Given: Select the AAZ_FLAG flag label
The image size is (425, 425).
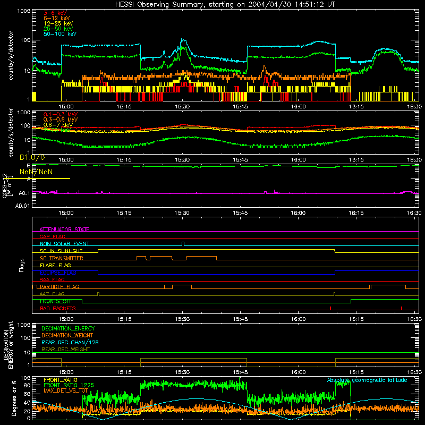Looking at the screenshot, I should (x=52, y=294).
